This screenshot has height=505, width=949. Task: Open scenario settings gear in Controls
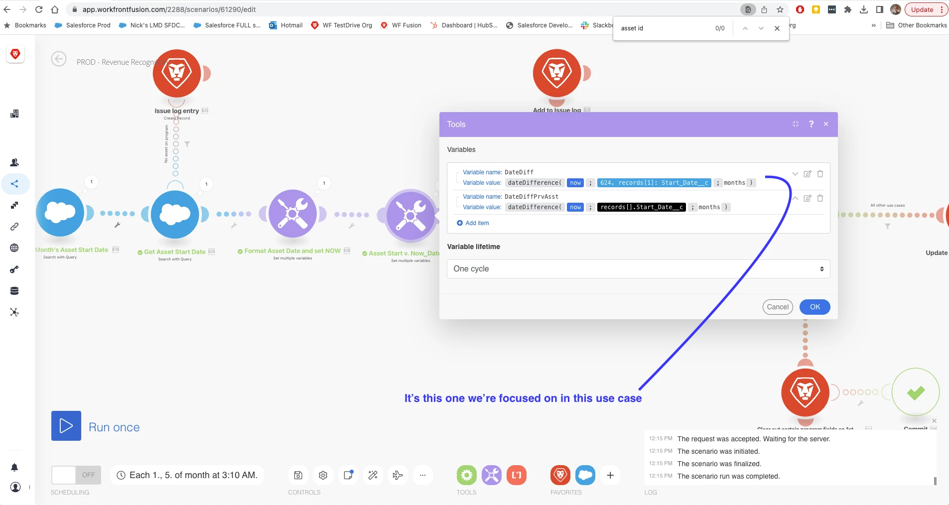[323, 475]
